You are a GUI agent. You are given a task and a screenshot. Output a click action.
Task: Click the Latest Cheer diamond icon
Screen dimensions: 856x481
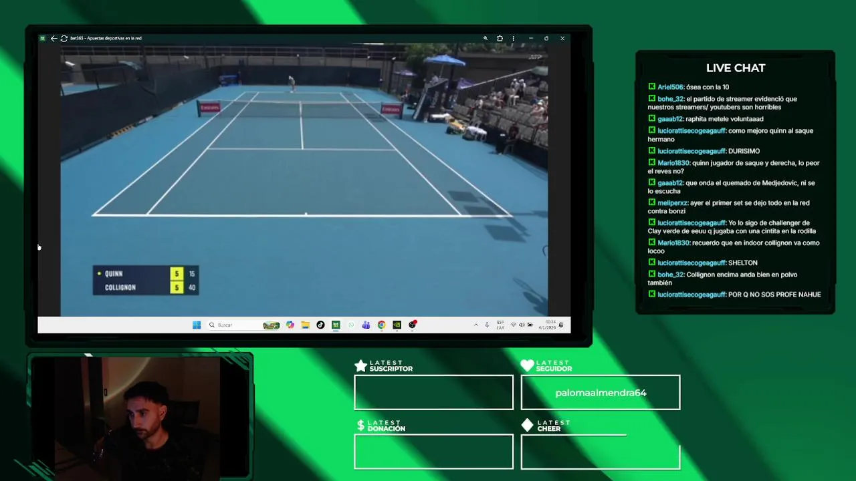tap(527, 426)
